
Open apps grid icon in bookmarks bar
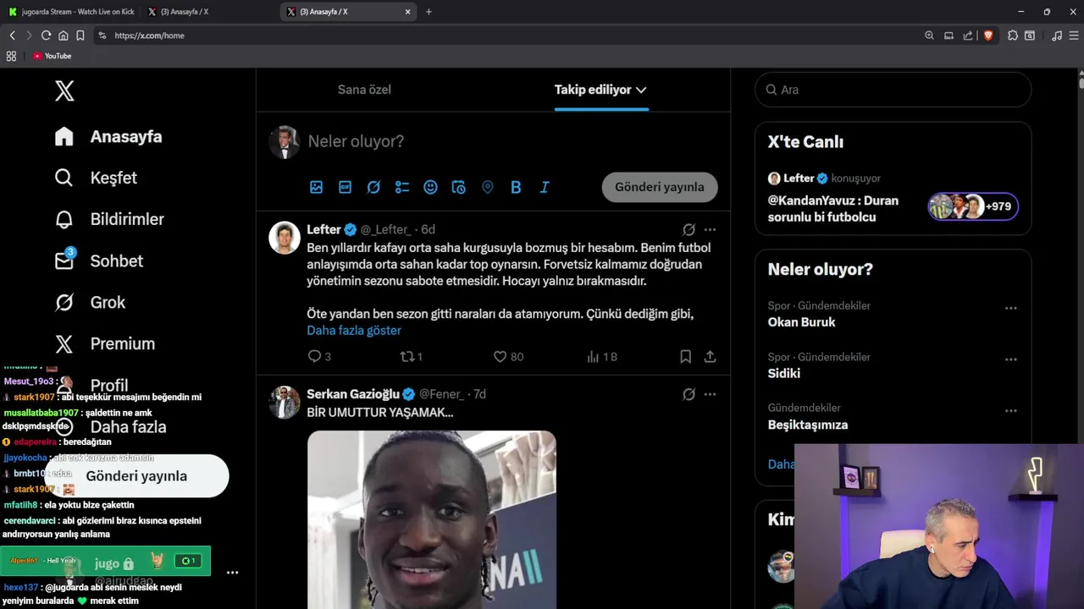tap(11, 56)
